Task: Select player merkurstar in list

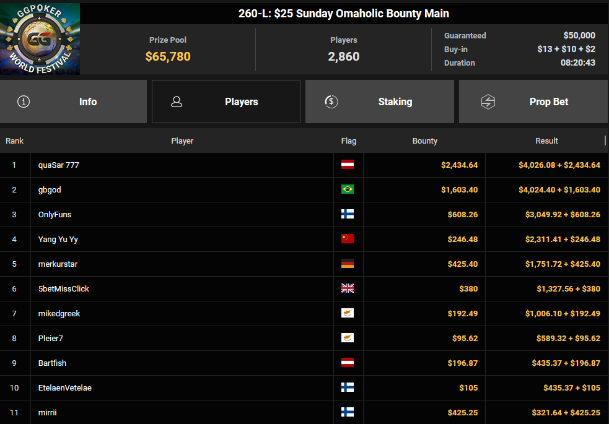Action: point(58,264)
